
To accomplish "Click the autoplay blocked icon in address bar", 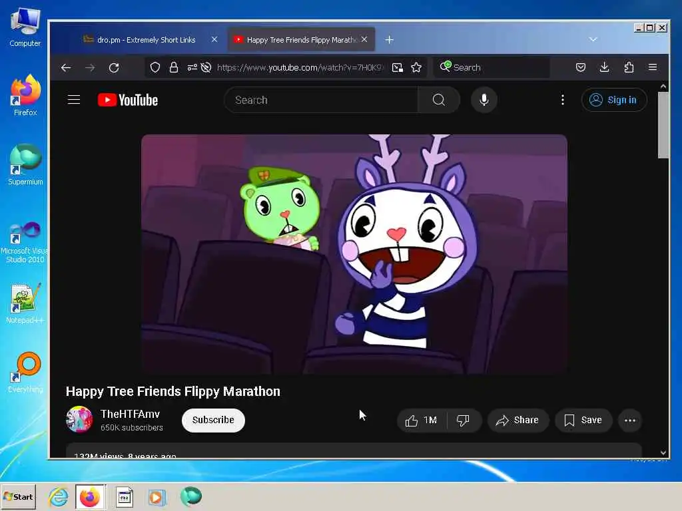I will (206, 67).
